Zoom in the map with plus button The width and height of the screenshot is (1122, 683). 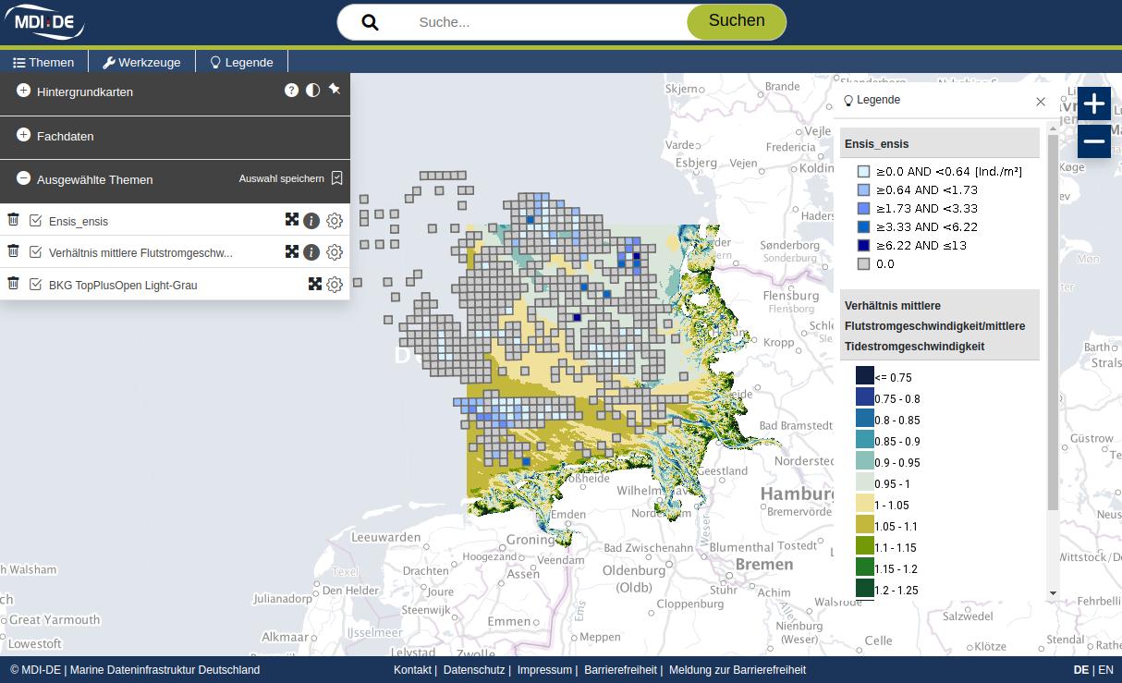coord(1094,104)
